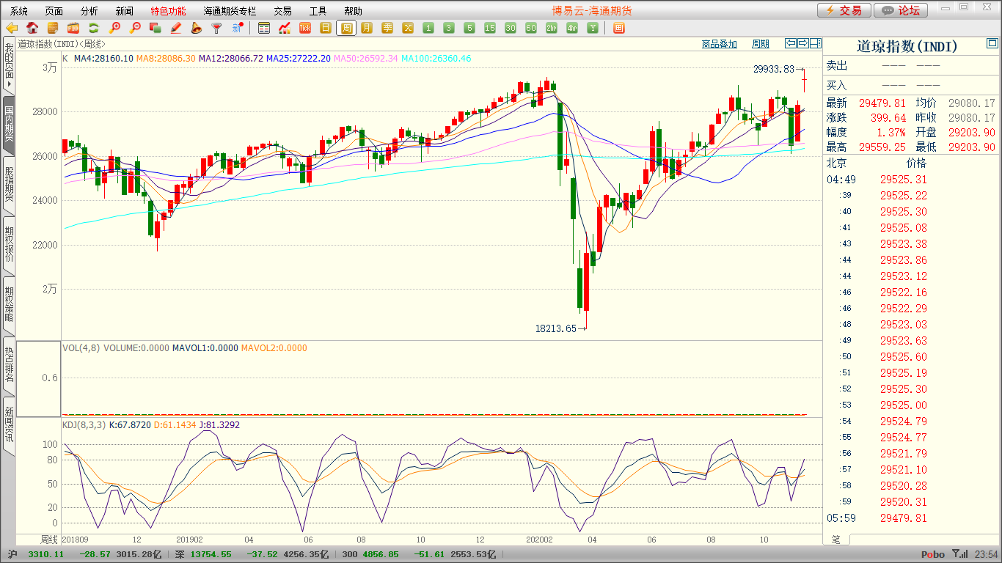The height and width of the screenshot is (563, 1002).
Task: Click the left arrow chart navigation icon
Action: coord(791,43)
